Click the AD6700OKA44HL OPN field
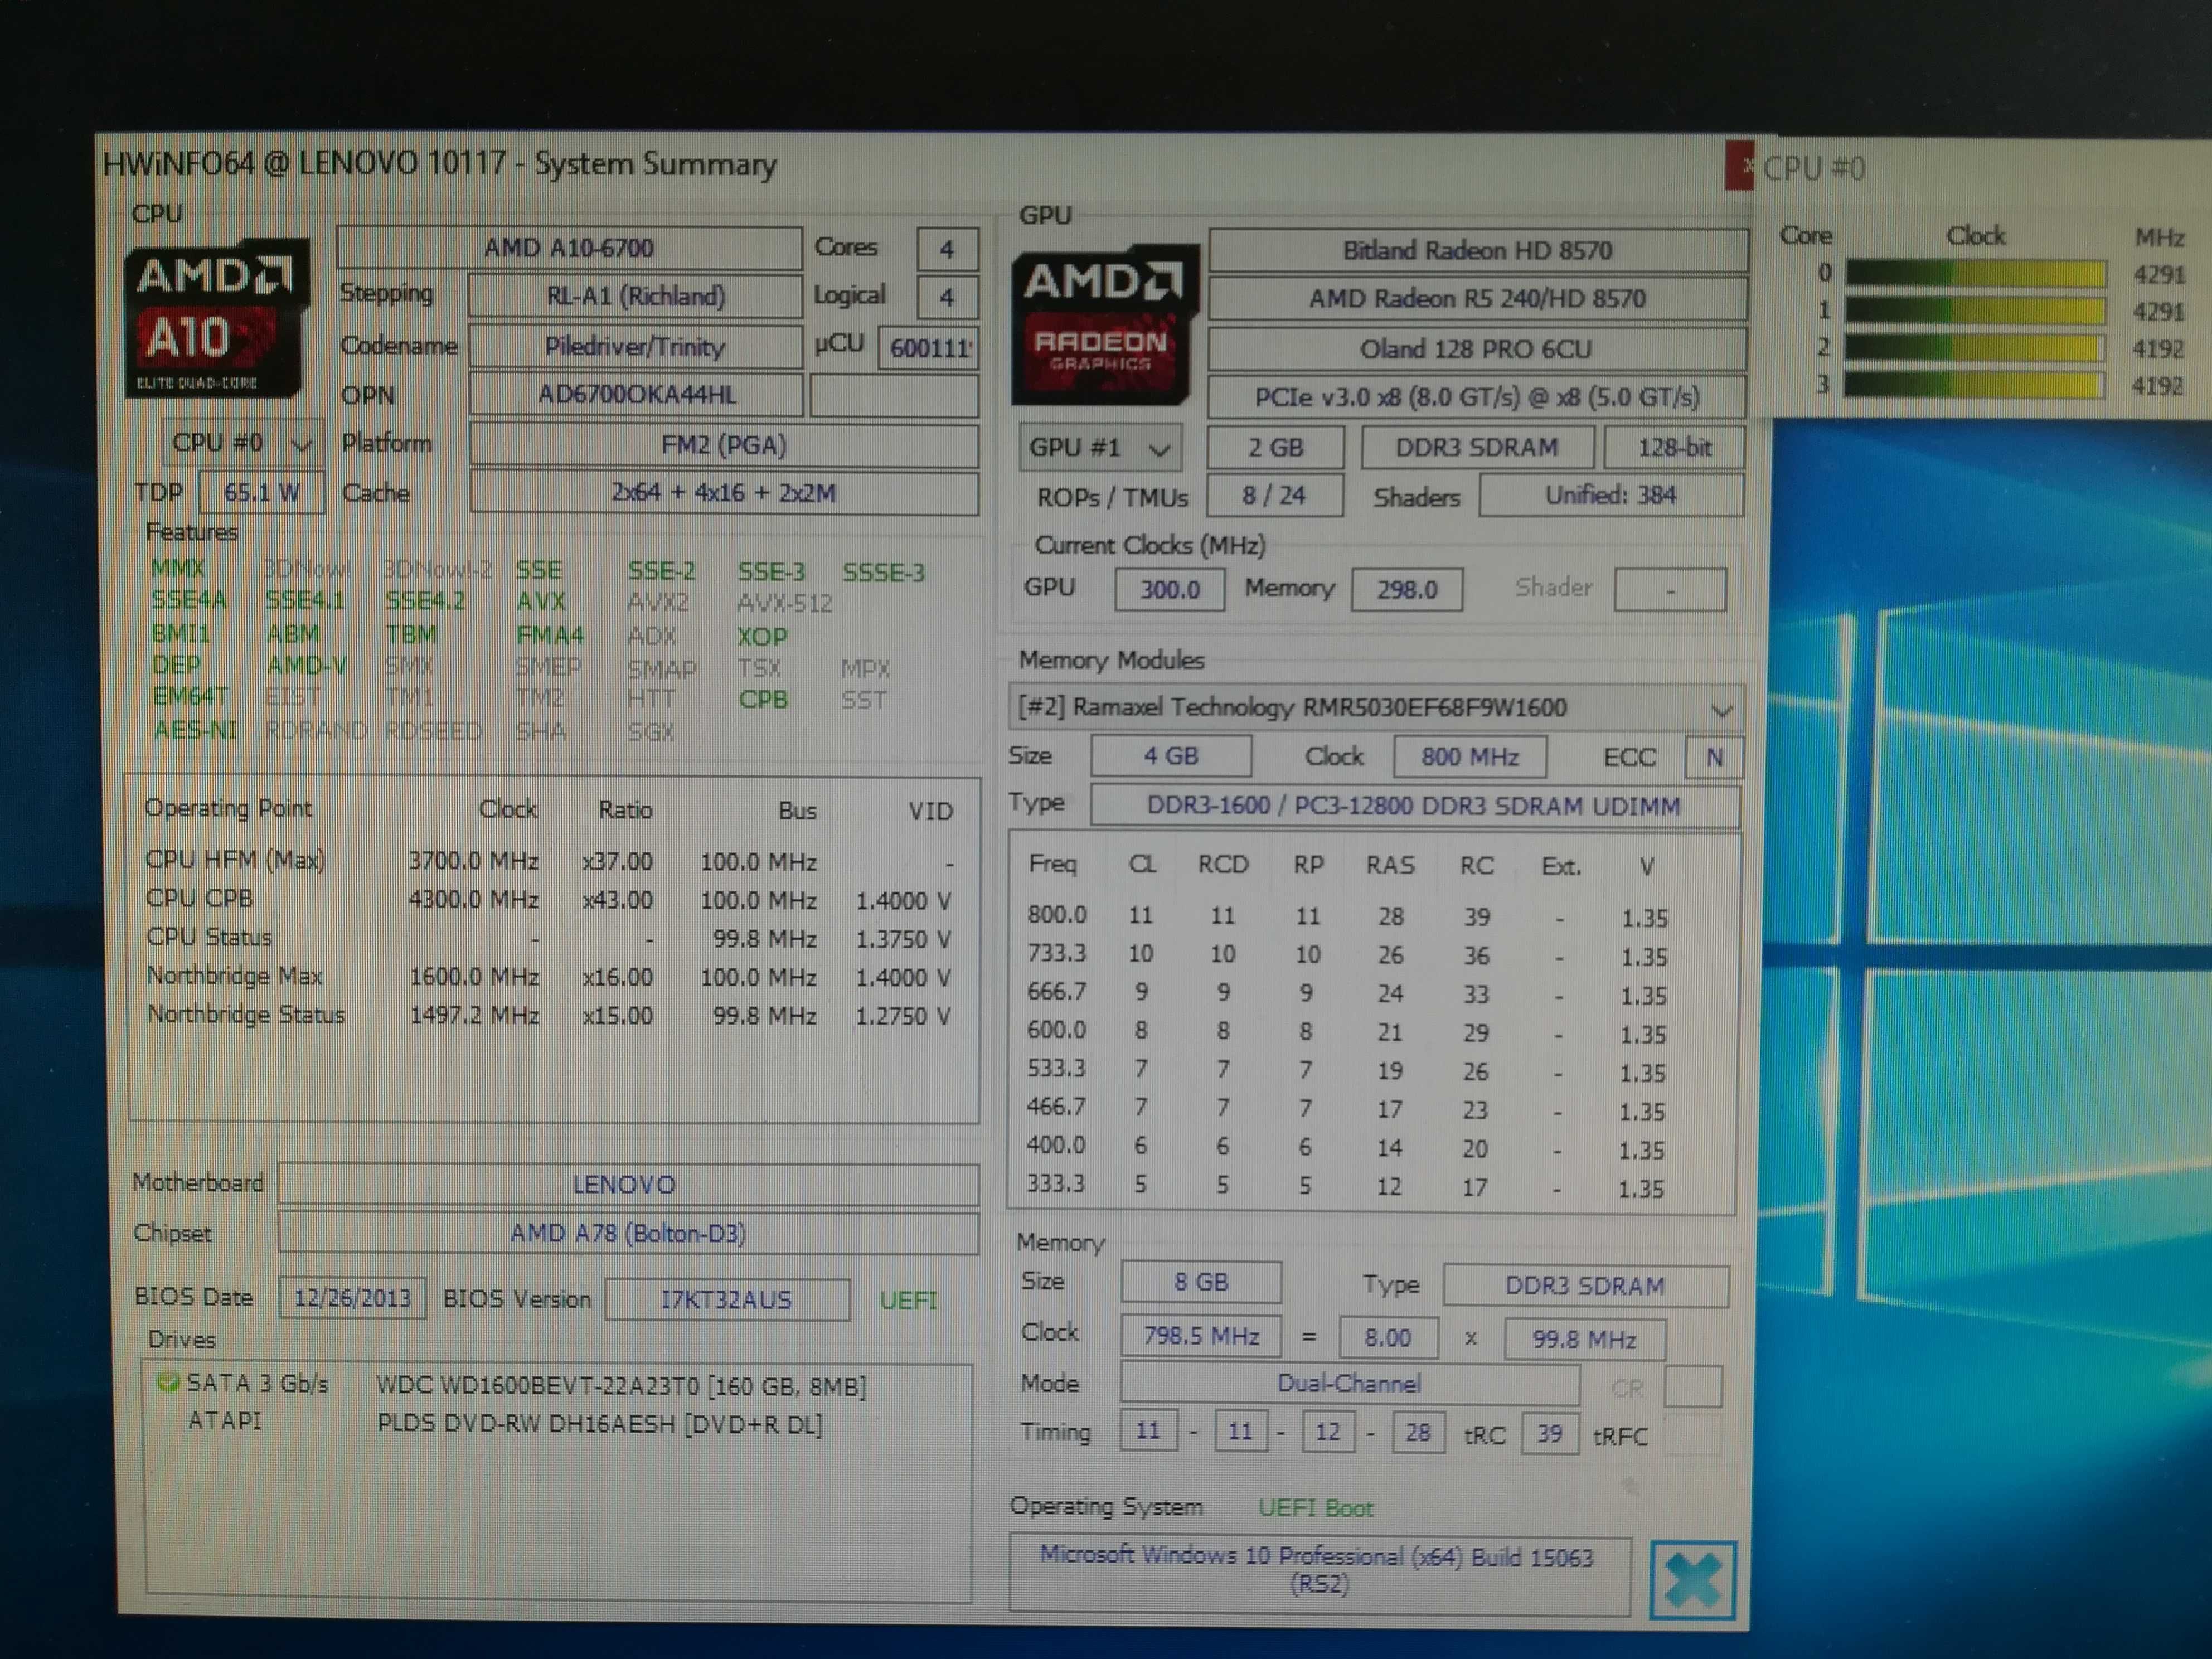 tap(636, 395)
